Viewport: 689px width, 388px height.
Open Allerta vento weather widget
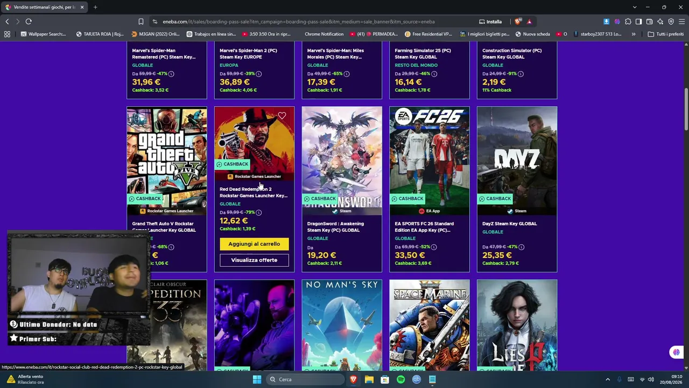[x=25, y=379]
